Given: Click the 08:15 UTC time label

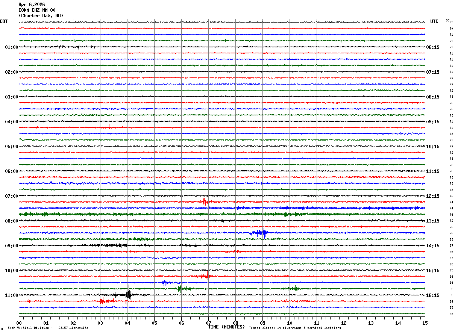Looking at the screenshot, I should click(x=433, y=97).
